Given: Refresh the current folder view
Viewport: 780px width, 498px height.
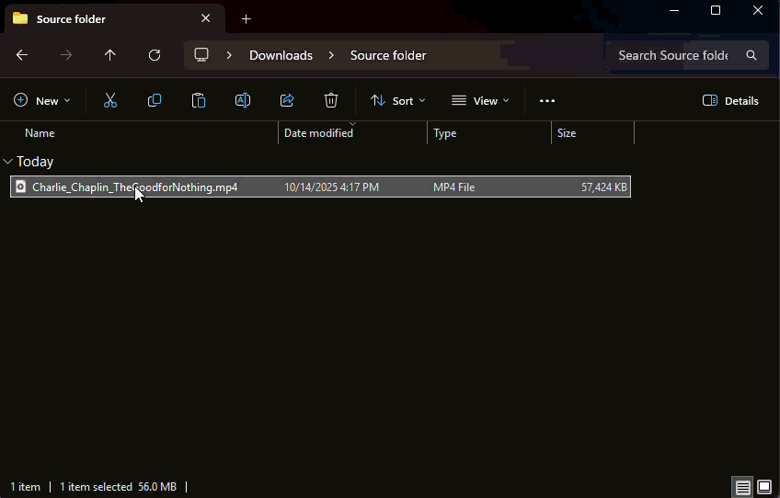Looking at the screenshot, I should tap(155, 55).
